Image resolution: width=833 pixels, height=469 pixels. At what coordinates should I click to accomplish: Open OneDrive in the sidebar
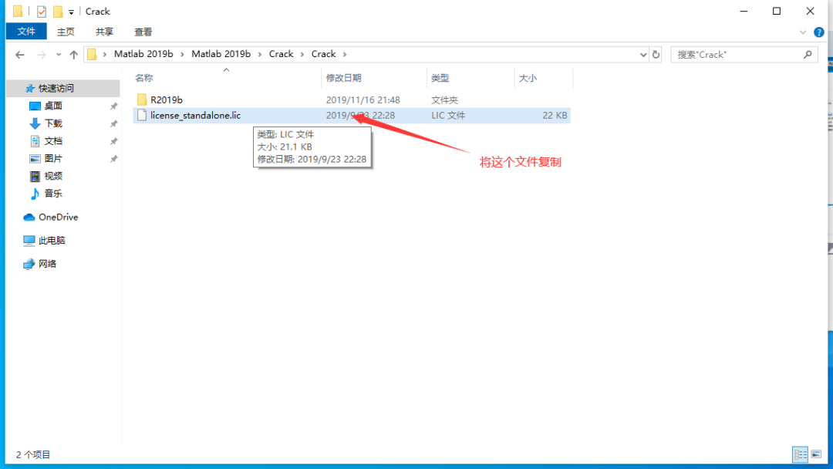(59, 217)
